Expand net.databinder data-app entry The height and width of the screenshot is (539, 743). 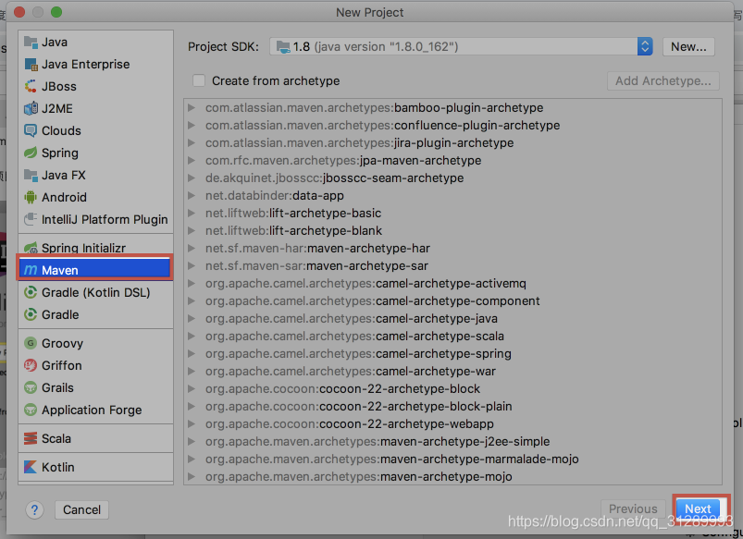pos(192,195)
